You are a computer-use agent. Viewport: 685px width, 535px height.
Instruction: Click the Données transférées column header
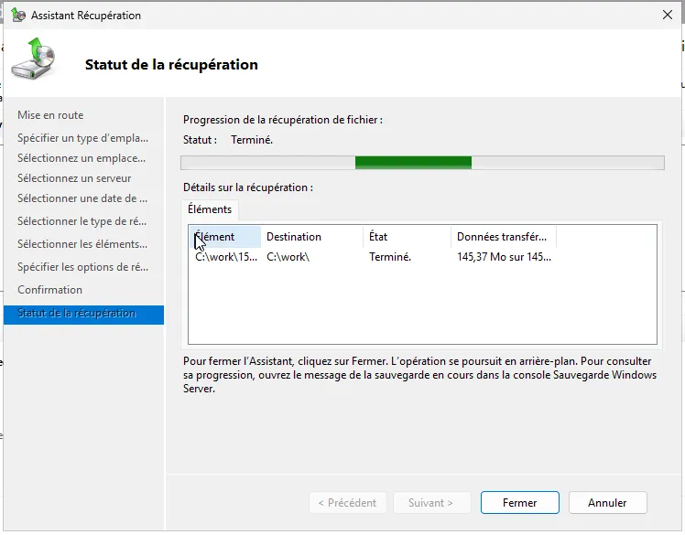(x=503, y=237)
